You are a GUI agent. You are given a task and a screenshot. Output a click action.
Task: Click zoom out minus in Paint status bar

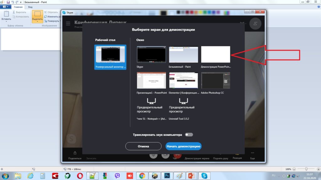294,169
